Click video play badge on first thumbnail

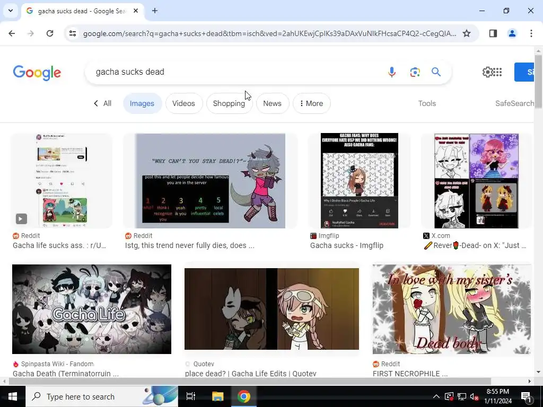(21, 219)
